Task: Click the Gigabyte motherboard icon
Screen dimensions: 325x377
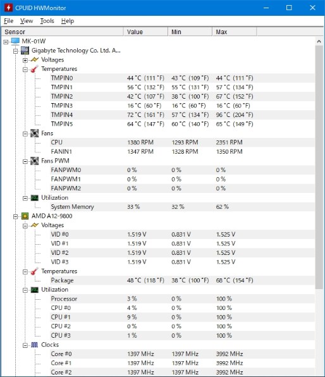Action: tap(25, 51)
